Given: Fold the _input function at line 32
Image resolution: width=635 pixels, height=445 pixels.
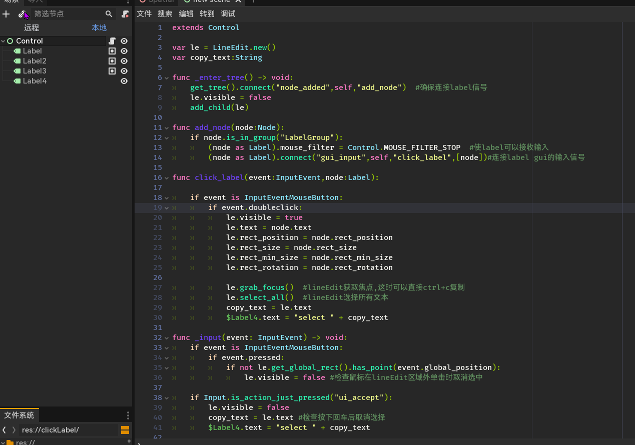Looking at the screenshot, I should [167, 337].
